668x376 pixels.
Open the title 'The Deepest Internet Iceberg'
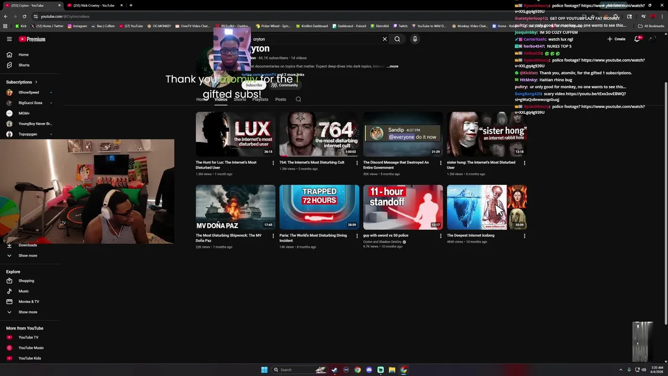[471, 236]
